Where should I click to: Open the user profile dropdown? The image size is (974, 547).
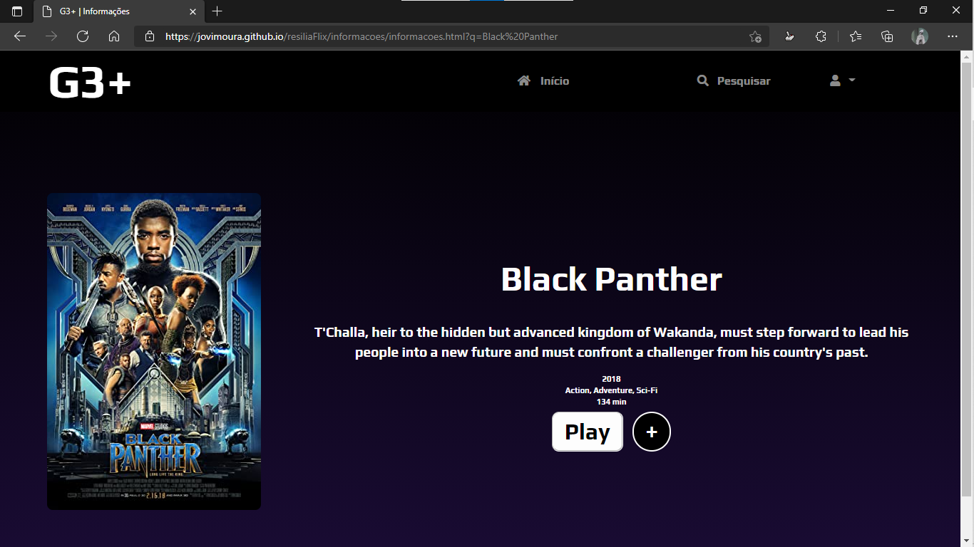click(x=842, y=80)
